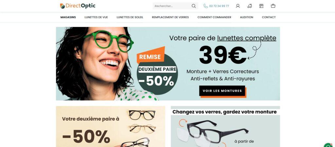Image resolution: width=335 pixels, height=147 pixels.
Task: Open Remplacement de verres menu
Action: pos(170,17)
